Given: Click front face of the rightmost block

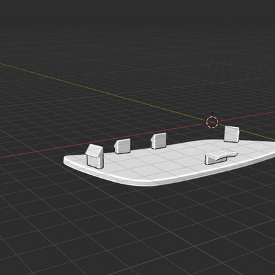Looking at the screenshot, I should [x=231, y=134].
